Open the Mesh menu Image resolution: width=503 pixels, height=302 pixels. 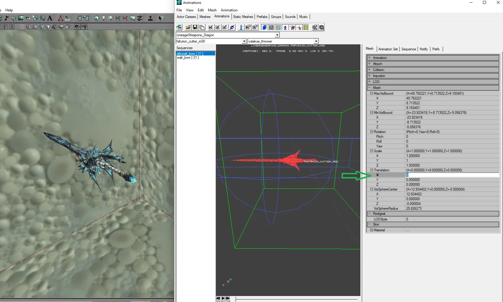click(x=212, y=10)
